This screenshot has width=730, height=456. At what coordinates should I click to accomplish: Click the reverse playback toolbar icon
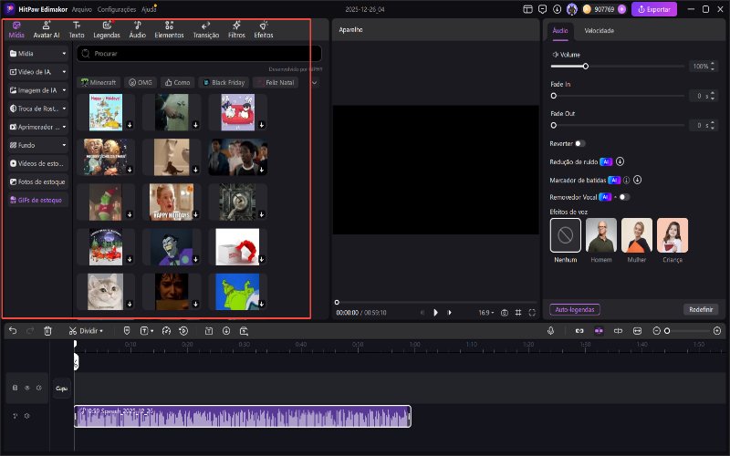[x=183, y=331]
